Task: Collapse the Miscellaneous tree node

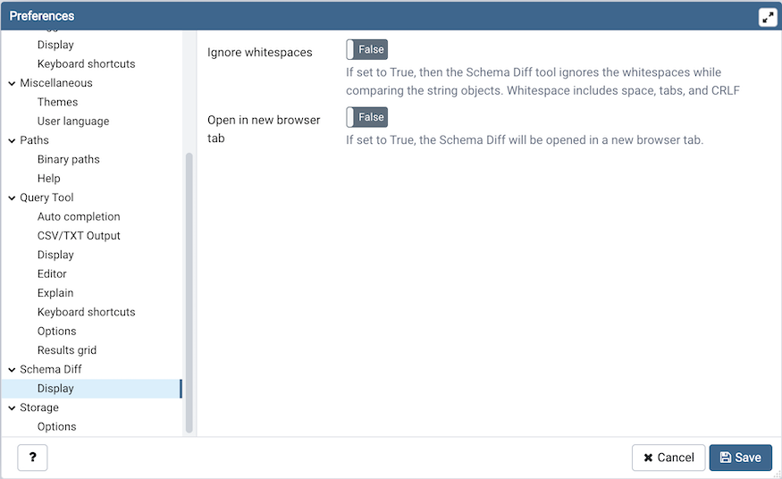Action: point(12,83)
